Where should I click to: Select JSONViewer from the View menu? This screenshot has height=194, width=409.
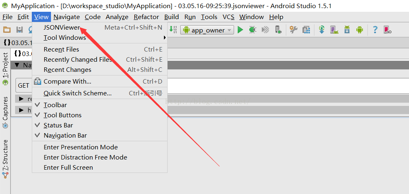point(99,28)
